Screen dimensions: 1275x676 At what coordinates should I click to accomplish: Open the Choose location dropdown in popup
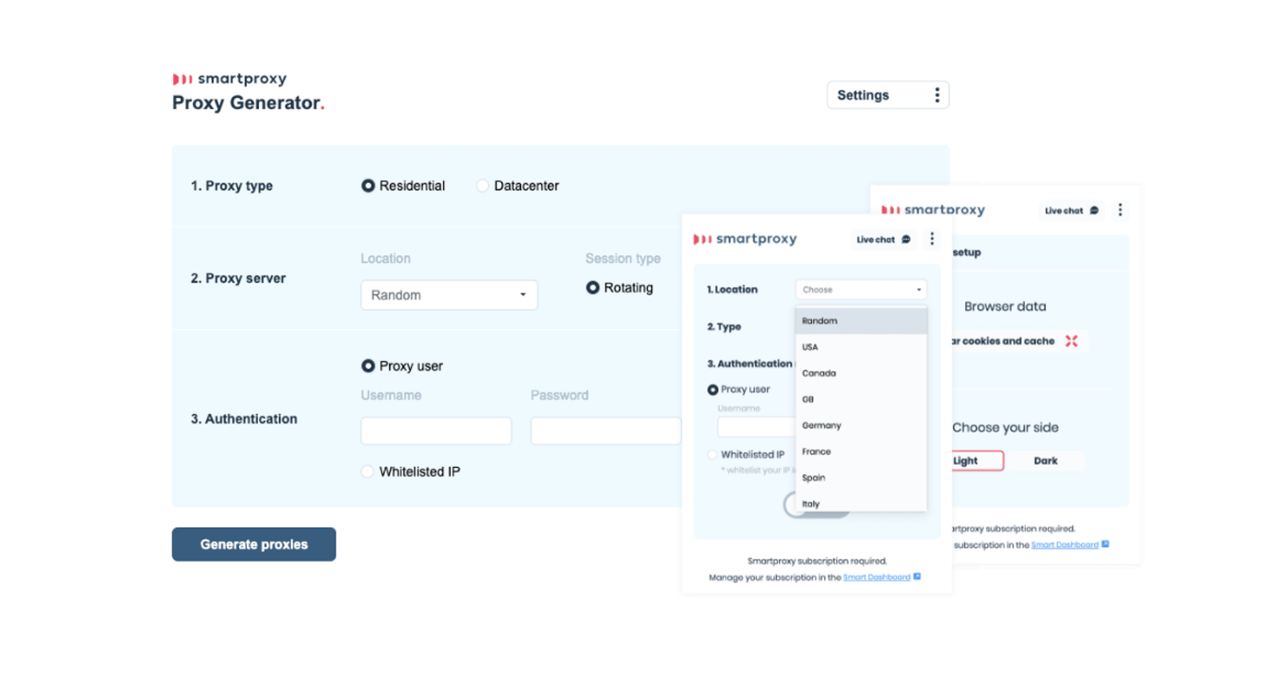coord(861,290)
